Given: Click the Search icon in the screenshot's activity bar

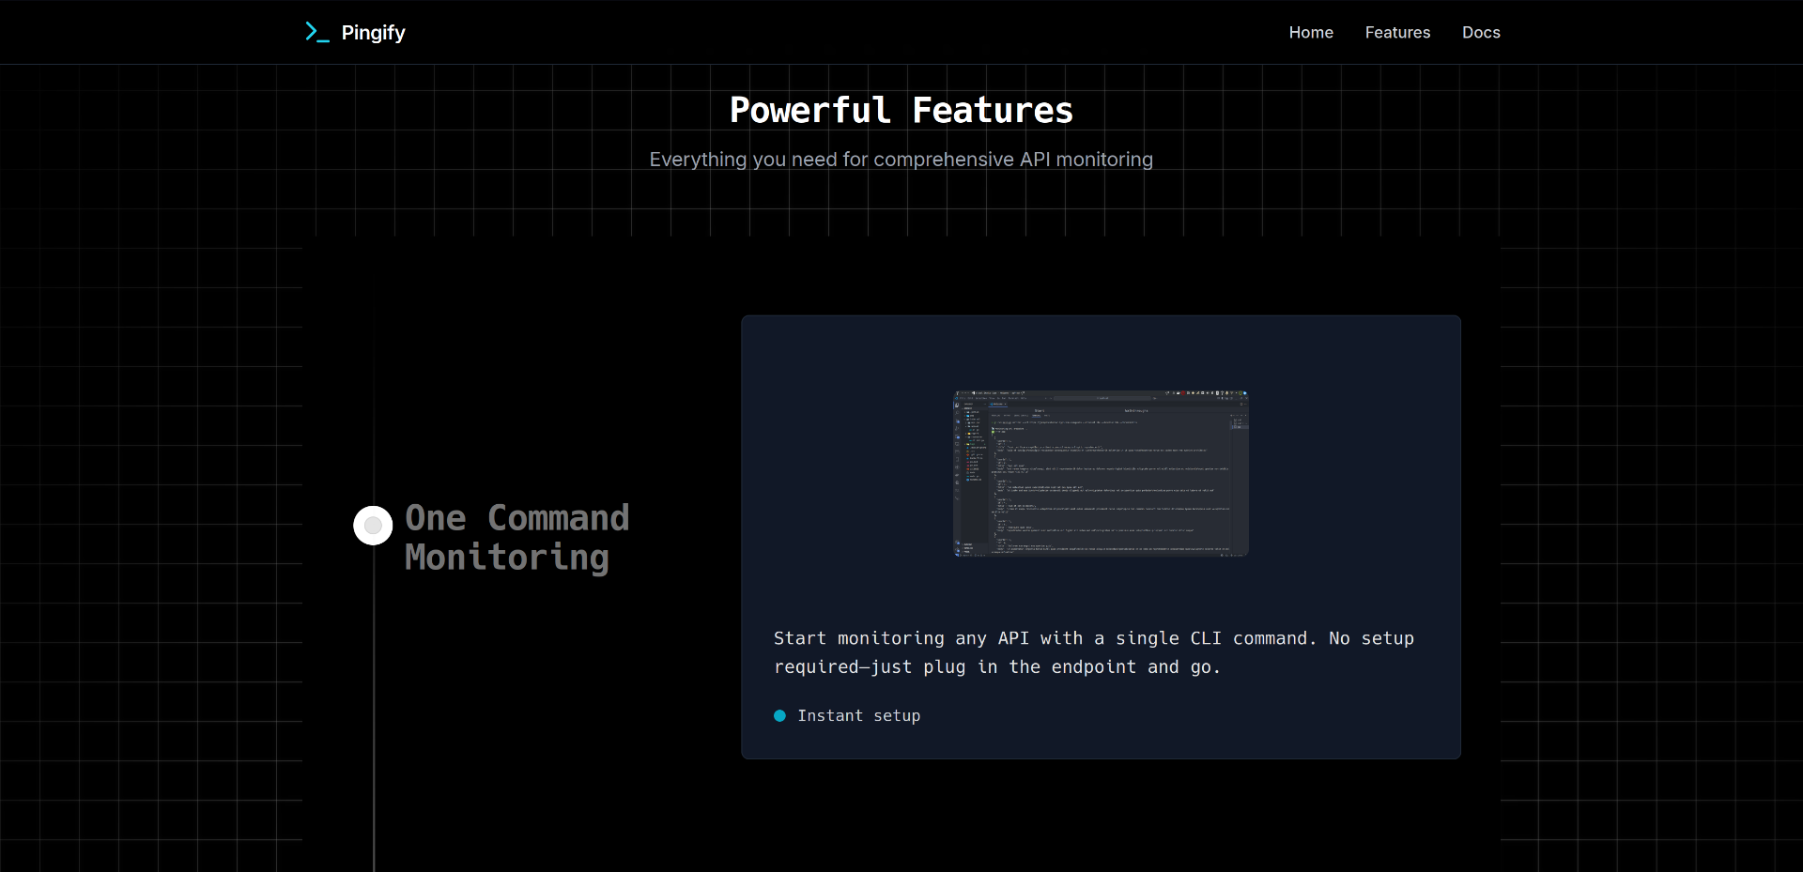Looking at the screenshot, I should coord(957,413).
